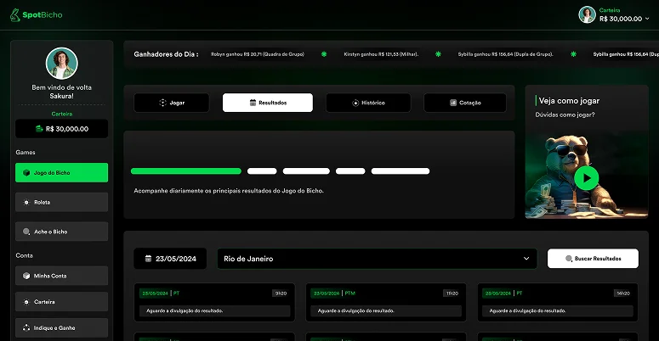This screenshot has width=659, height=341.
Task: Select Jogo do Bicho in the sidebar
Action: pyautogui.click(x=62, y=173)
